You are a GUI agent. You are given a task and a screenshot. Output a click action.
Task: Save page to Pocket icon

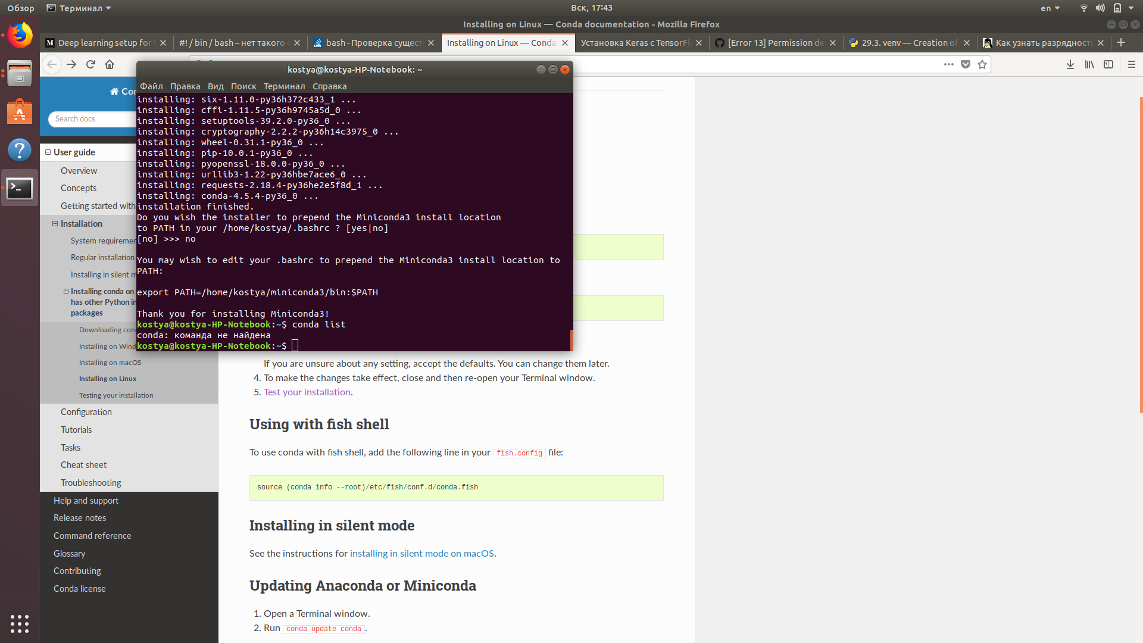tap(966, 64)
